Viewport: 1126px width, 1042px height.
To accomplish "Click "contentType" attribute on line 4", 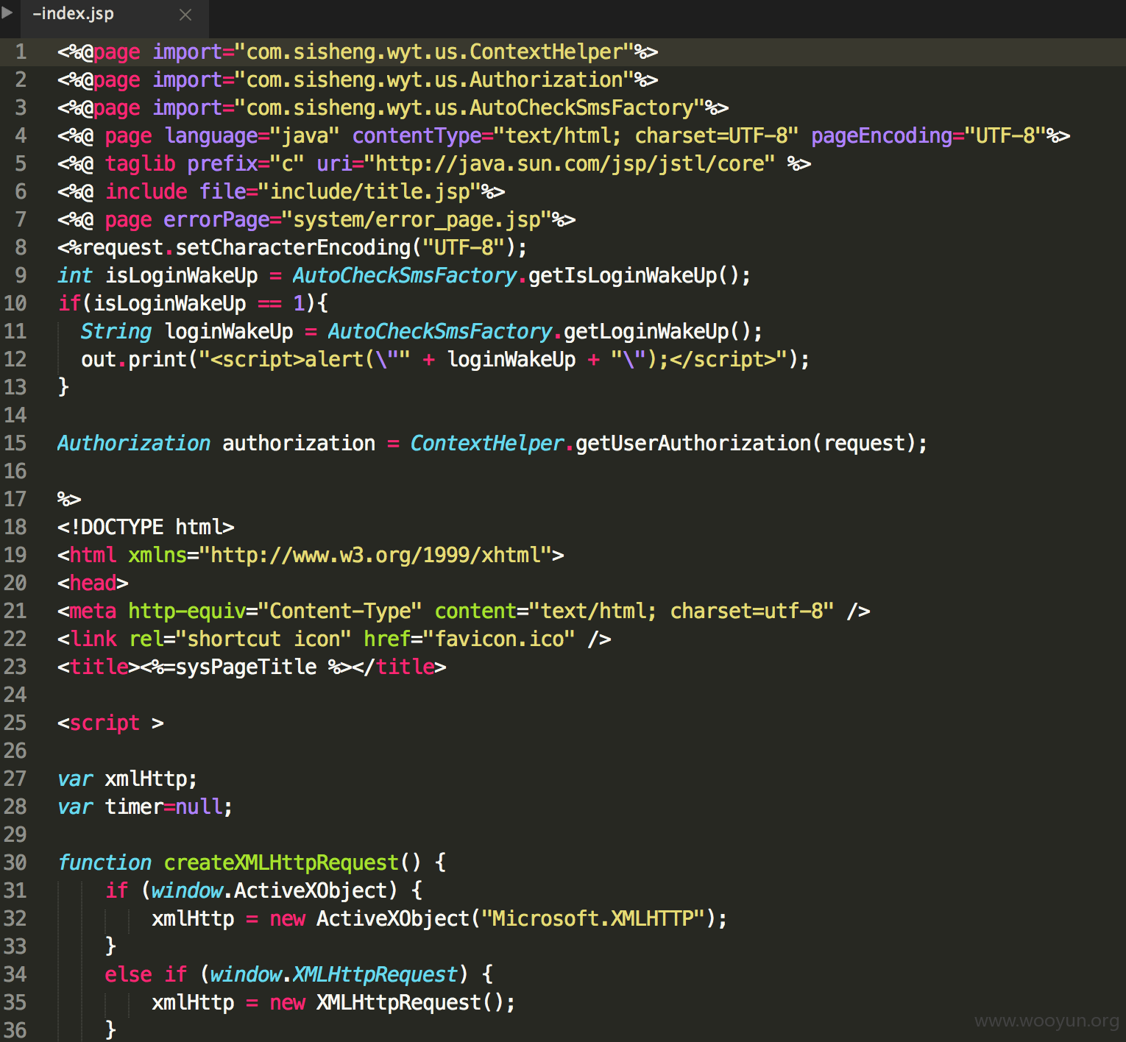I will pyautogui.click(x=417, y=135).
